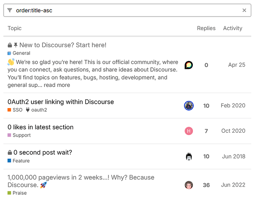
Task: Click the 7 replies count
Action: coord(206,131)
